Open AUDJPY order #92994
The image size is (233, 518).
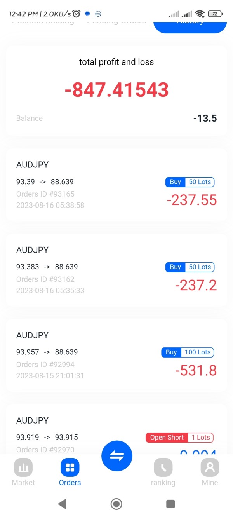tap(78, 355)
